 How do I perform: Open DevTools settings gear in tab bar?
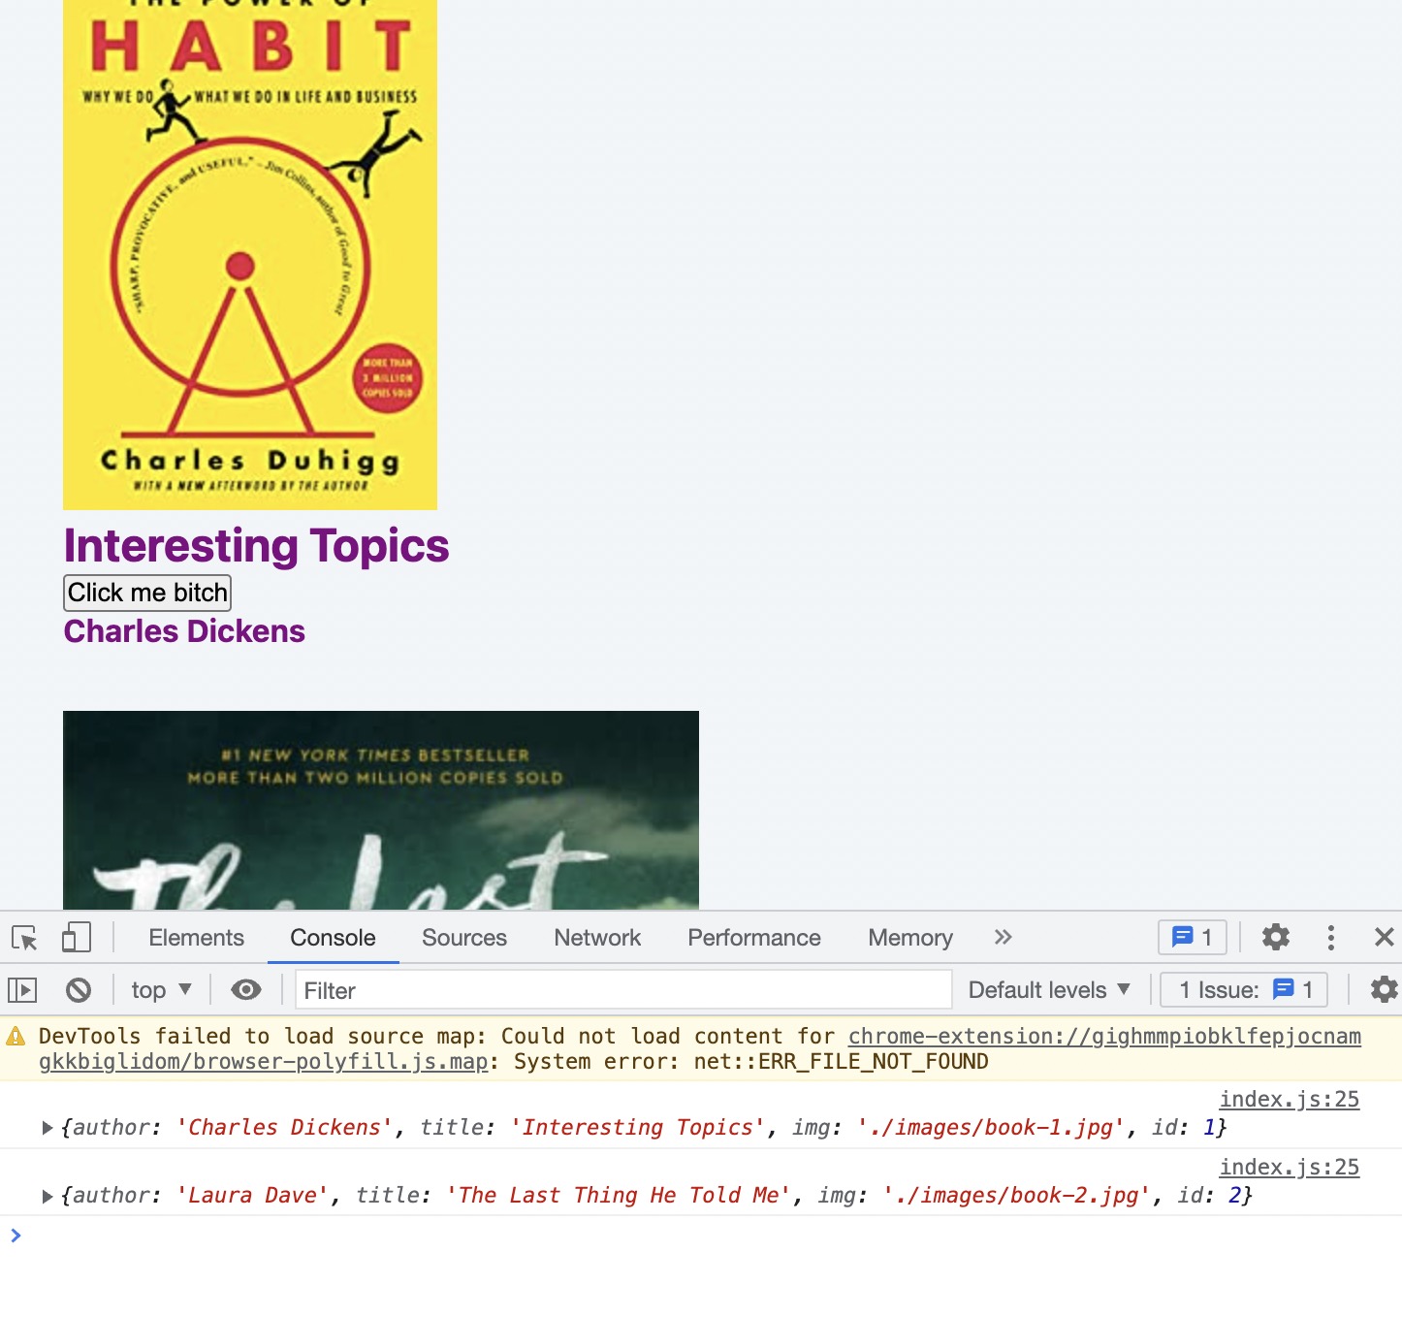(x=1275, y=937)
